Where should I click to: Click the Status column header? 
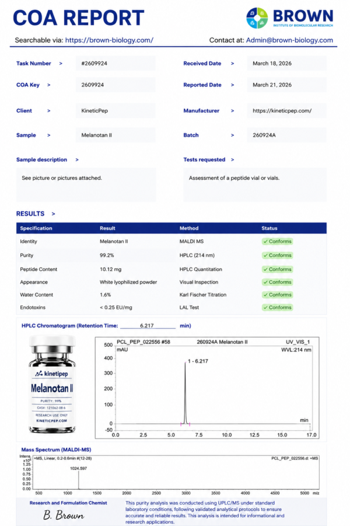[269, 228]
